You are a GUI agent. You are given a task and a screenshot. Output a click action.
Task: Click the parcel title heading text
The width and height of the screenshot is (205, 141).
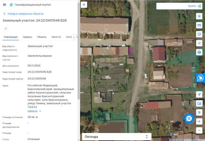(x=35, y=21)
